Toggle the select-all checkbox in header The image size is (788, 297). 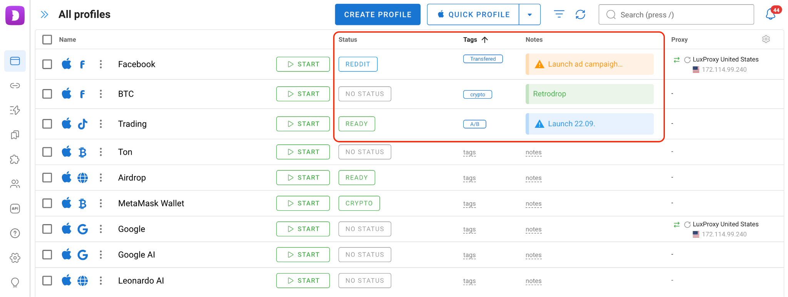point(47,40)
